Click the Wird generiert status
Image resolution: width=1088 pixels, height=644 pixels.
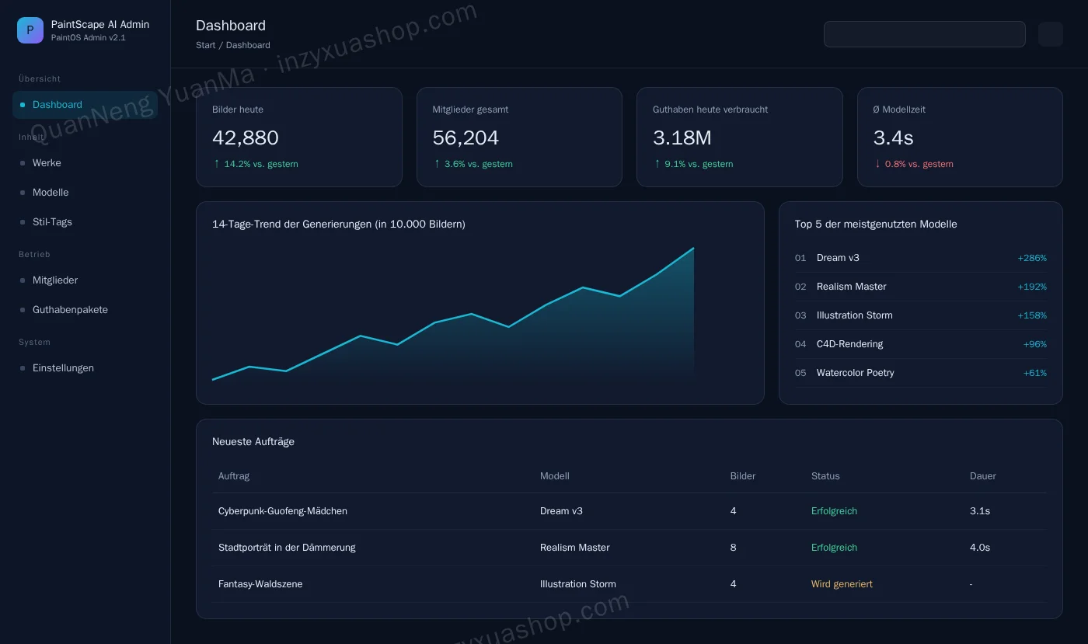pyautogui.click(x=842, y=584)
